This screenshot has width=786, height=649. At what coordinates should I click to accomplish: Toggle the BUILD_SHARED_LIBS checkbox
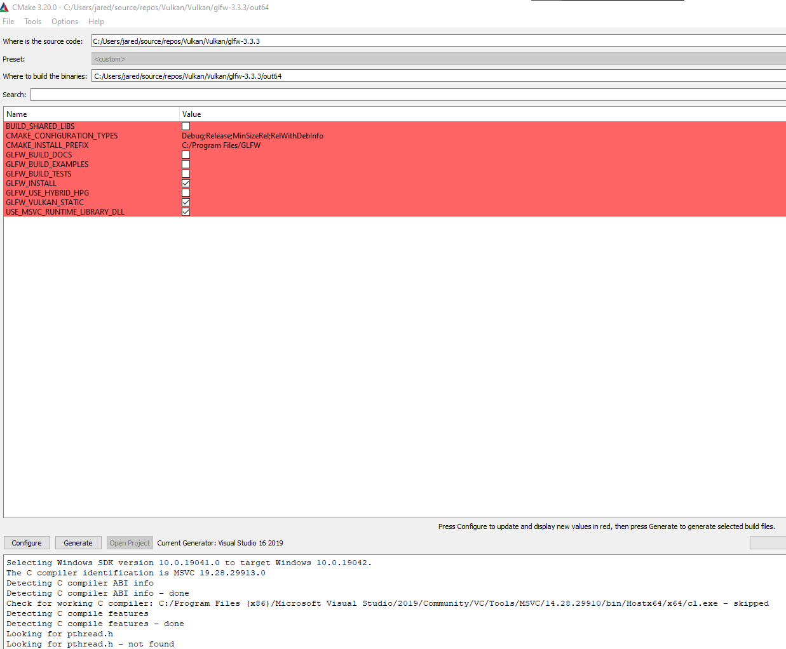coord(186,126)
